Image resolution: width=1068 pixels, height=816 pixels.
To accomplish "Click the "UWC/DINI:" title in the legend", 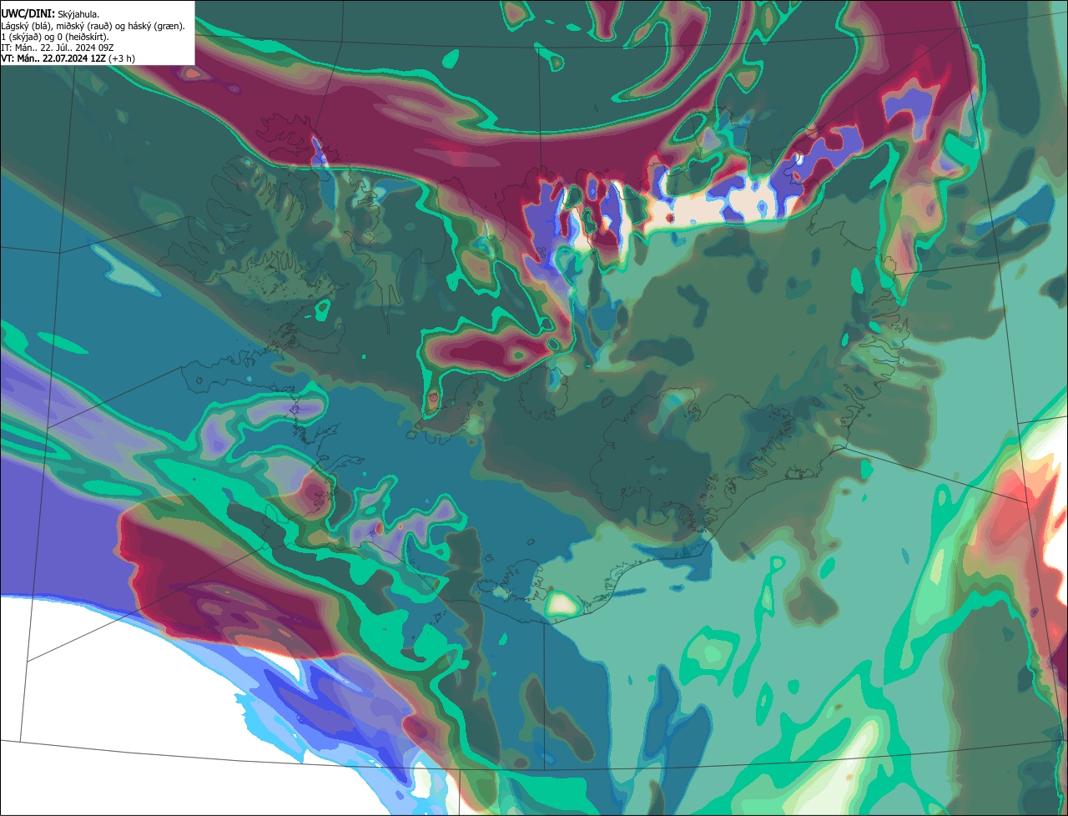I will click(x=28, y=14).
